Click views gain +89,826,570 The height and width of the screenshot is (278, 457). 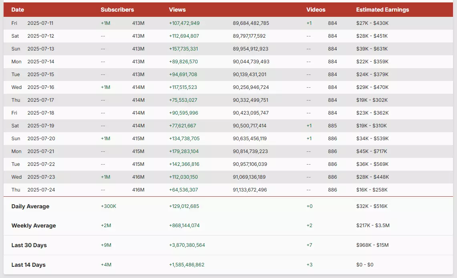pyautogui.click(x=183, y=61)
